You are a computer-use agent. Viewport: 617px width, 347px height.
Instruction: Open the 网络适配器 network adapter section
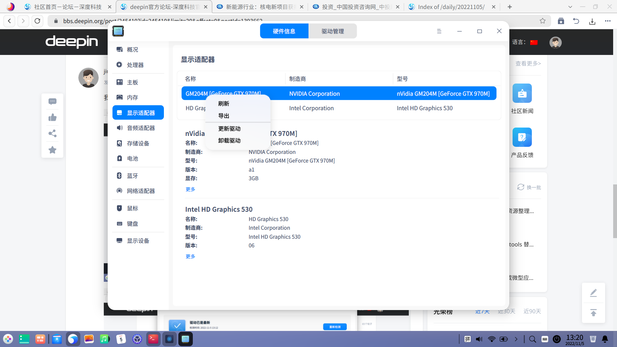pos(140,191)
